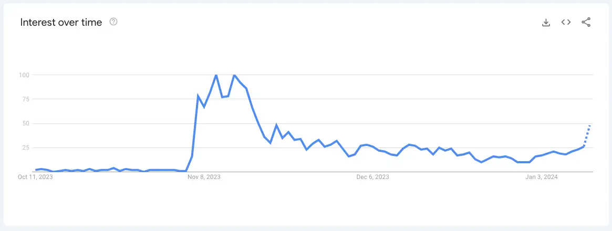Click the 100 y-axis label
Screen dimensions: 612x231
point(24,75)
